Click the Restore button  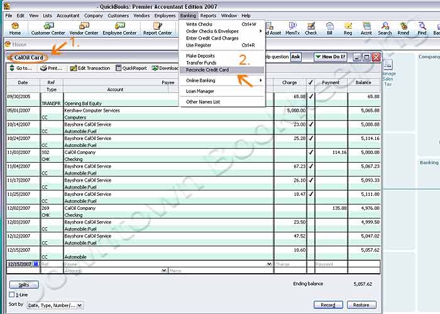(361, 305)
